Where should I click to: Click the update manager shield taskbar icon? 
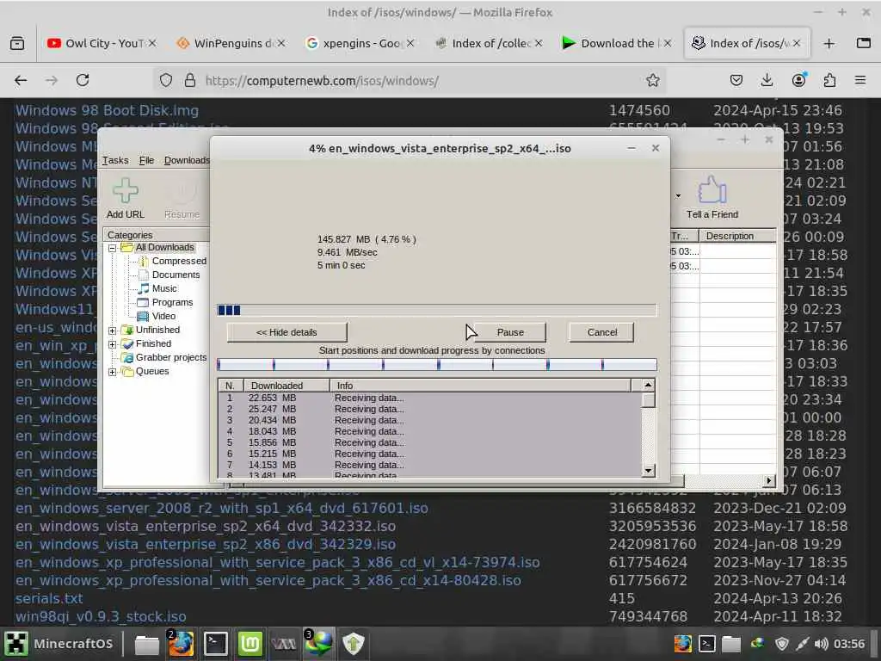click(x=354, y=644)
